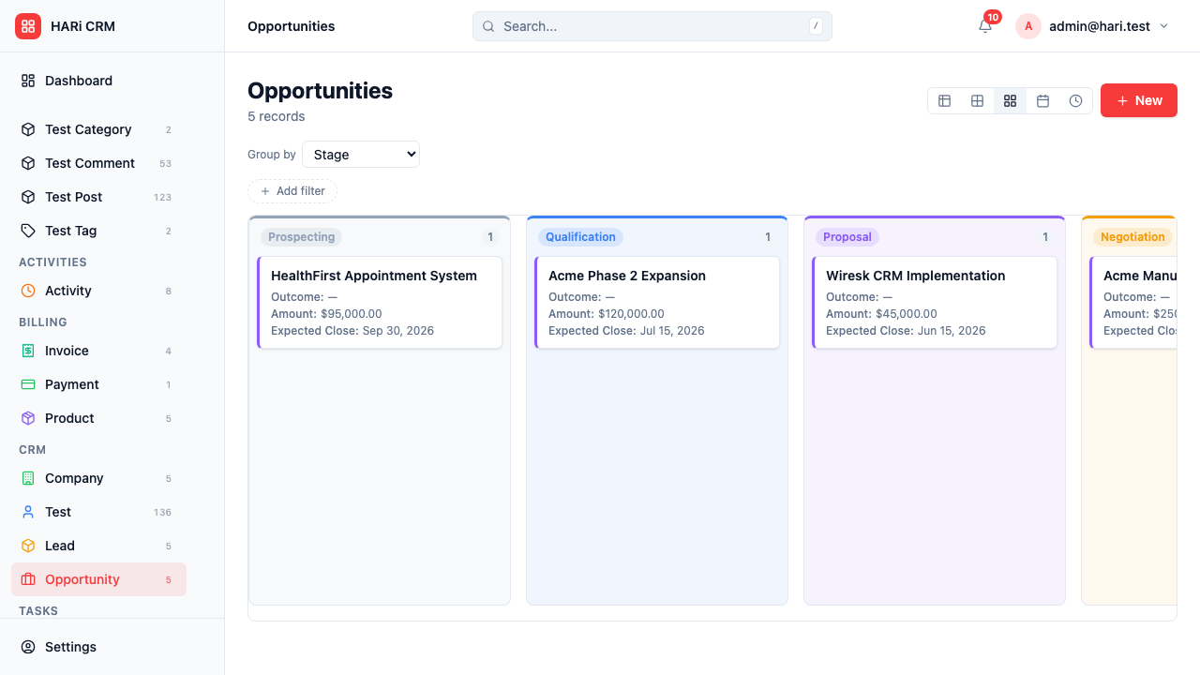
Task: Click the New opportunity button
Action: click(1138, 100)
